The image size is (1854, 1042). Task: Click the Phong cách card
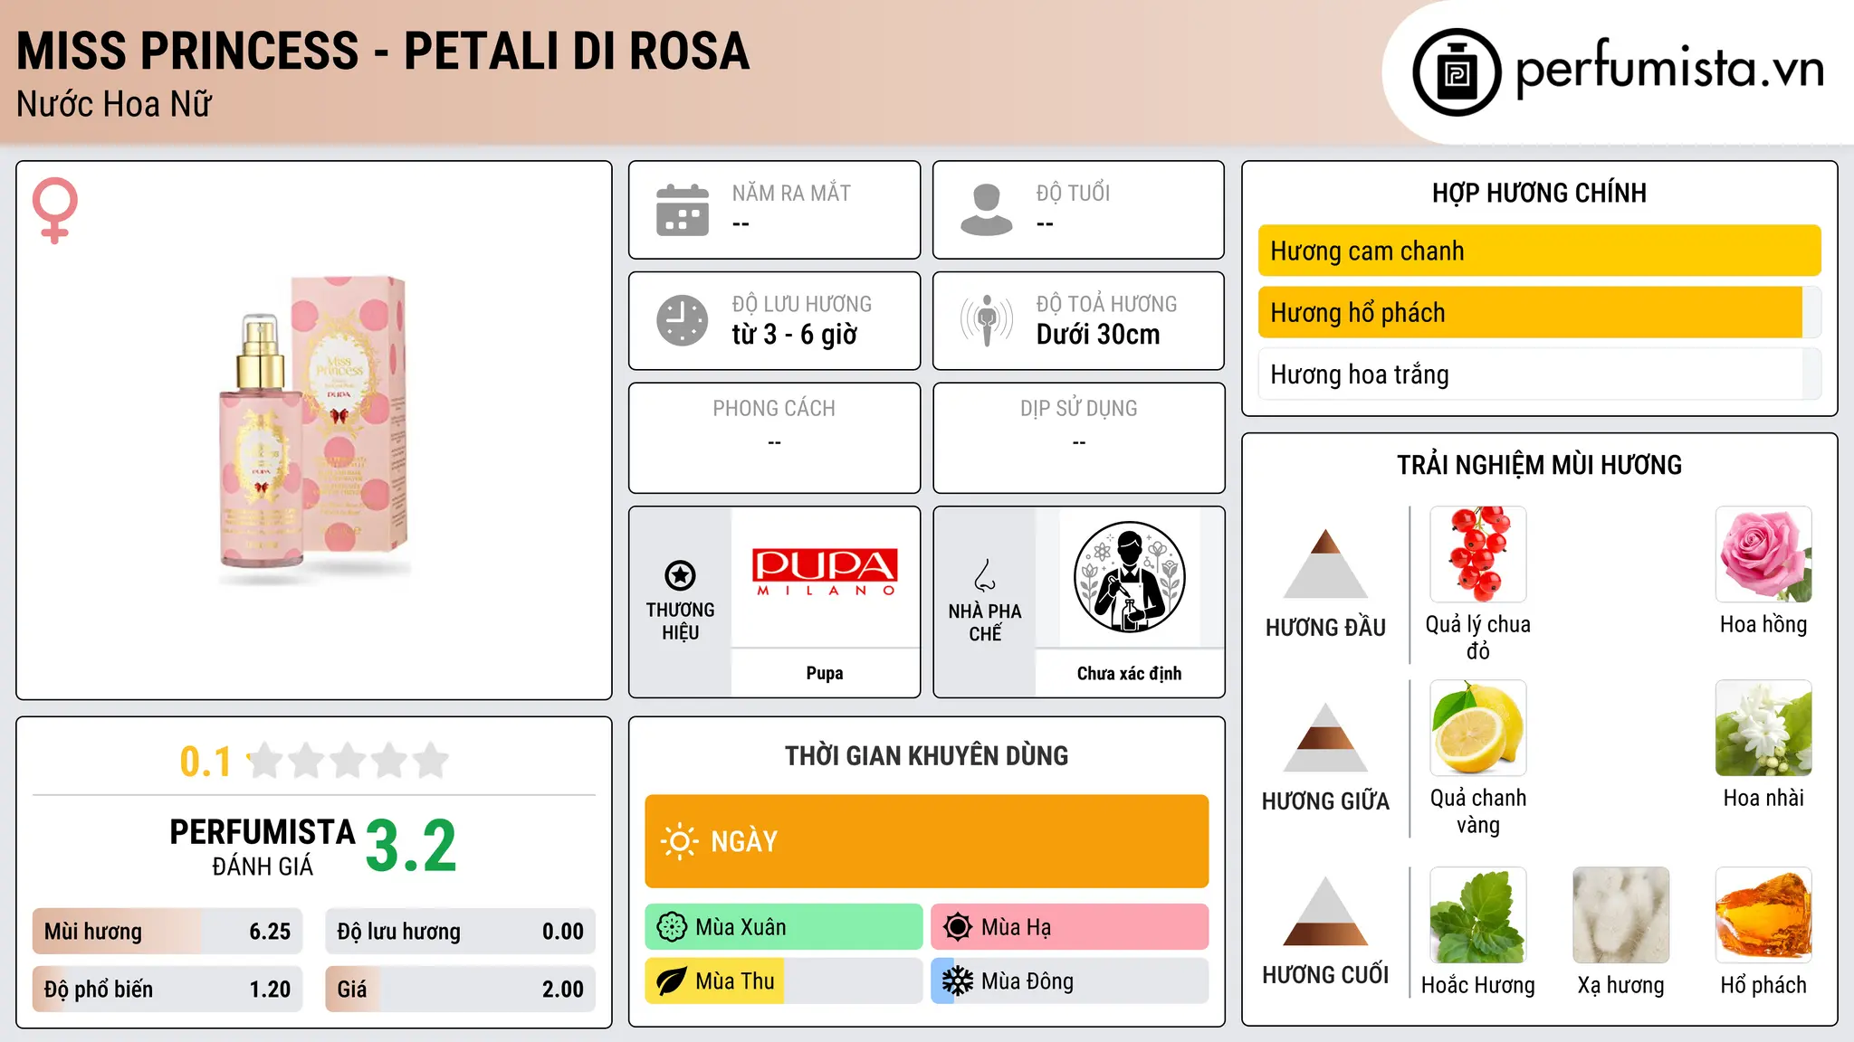tap(774, 438)
